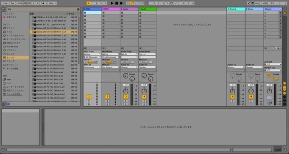
Task: Toggle track activator button 3
Action: (126, 97)
